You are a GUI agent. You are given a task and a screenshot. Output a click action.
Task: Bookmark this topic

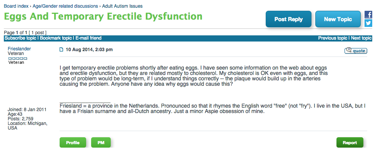(56, 38)
